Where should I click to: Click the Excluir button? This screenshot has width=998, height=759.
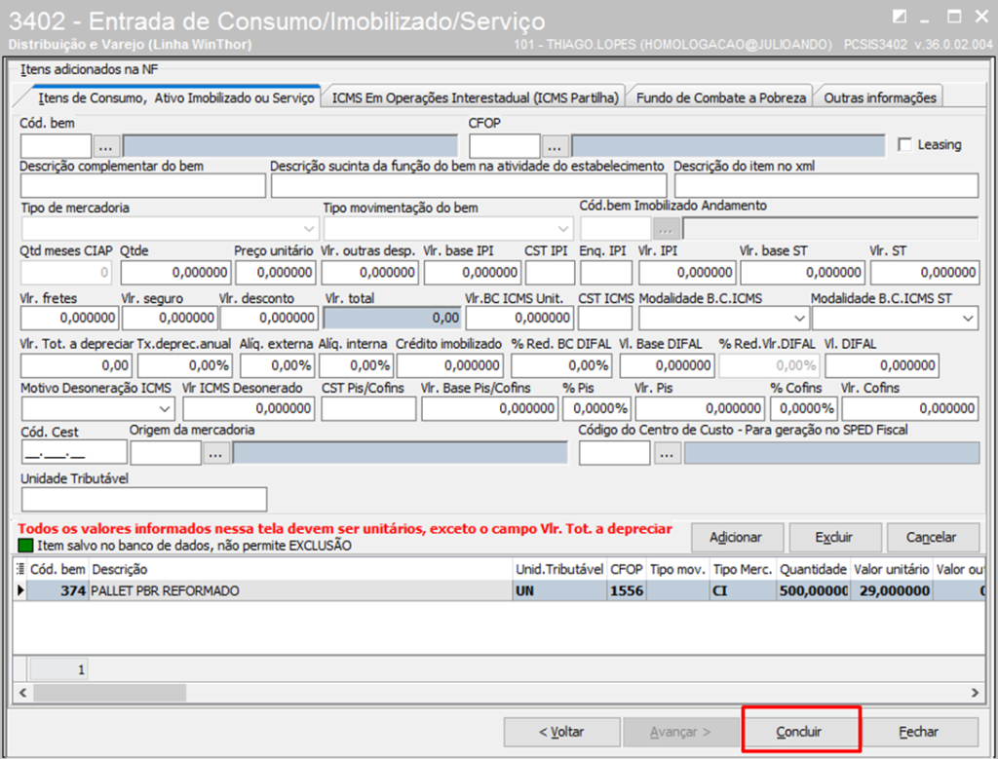coord(834,537)
